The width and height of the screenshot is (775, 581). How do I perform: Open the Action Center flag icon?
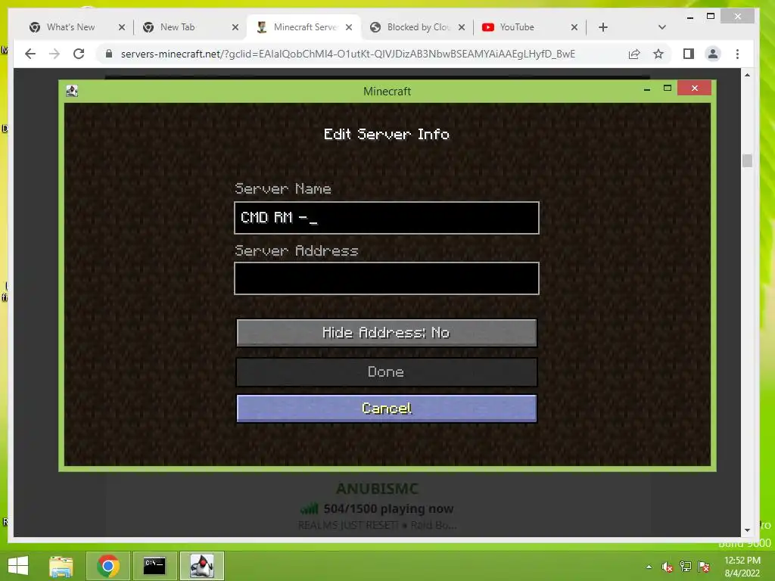click(704, 567)
